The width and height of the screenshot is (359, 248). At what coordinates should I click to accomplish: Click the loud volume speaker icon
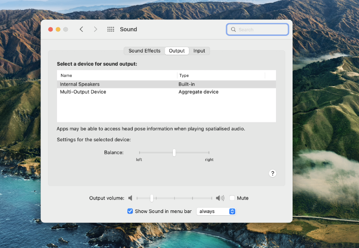click(x=219, y=198)
